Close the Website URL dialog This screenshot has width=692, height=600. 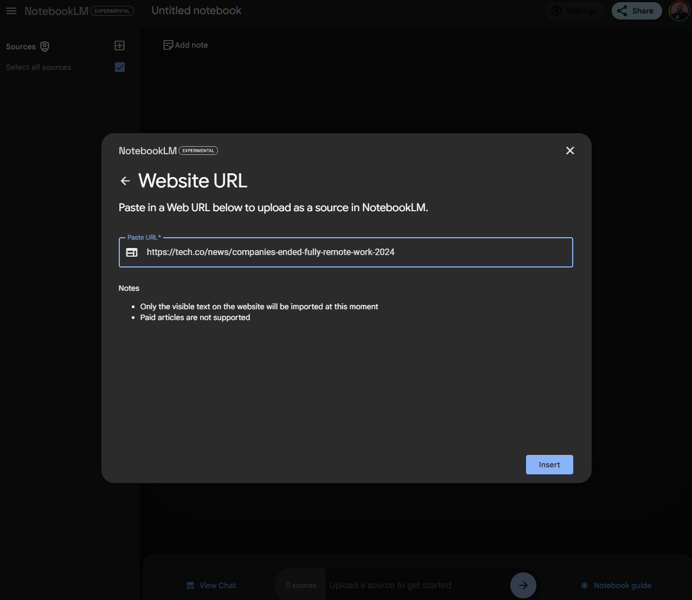(x=569, y=151)
